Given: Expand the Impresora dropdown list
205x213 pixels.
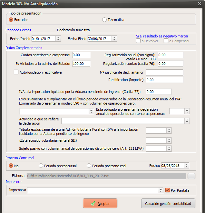Looking at the screenshot, I should [x=161, y=190].
